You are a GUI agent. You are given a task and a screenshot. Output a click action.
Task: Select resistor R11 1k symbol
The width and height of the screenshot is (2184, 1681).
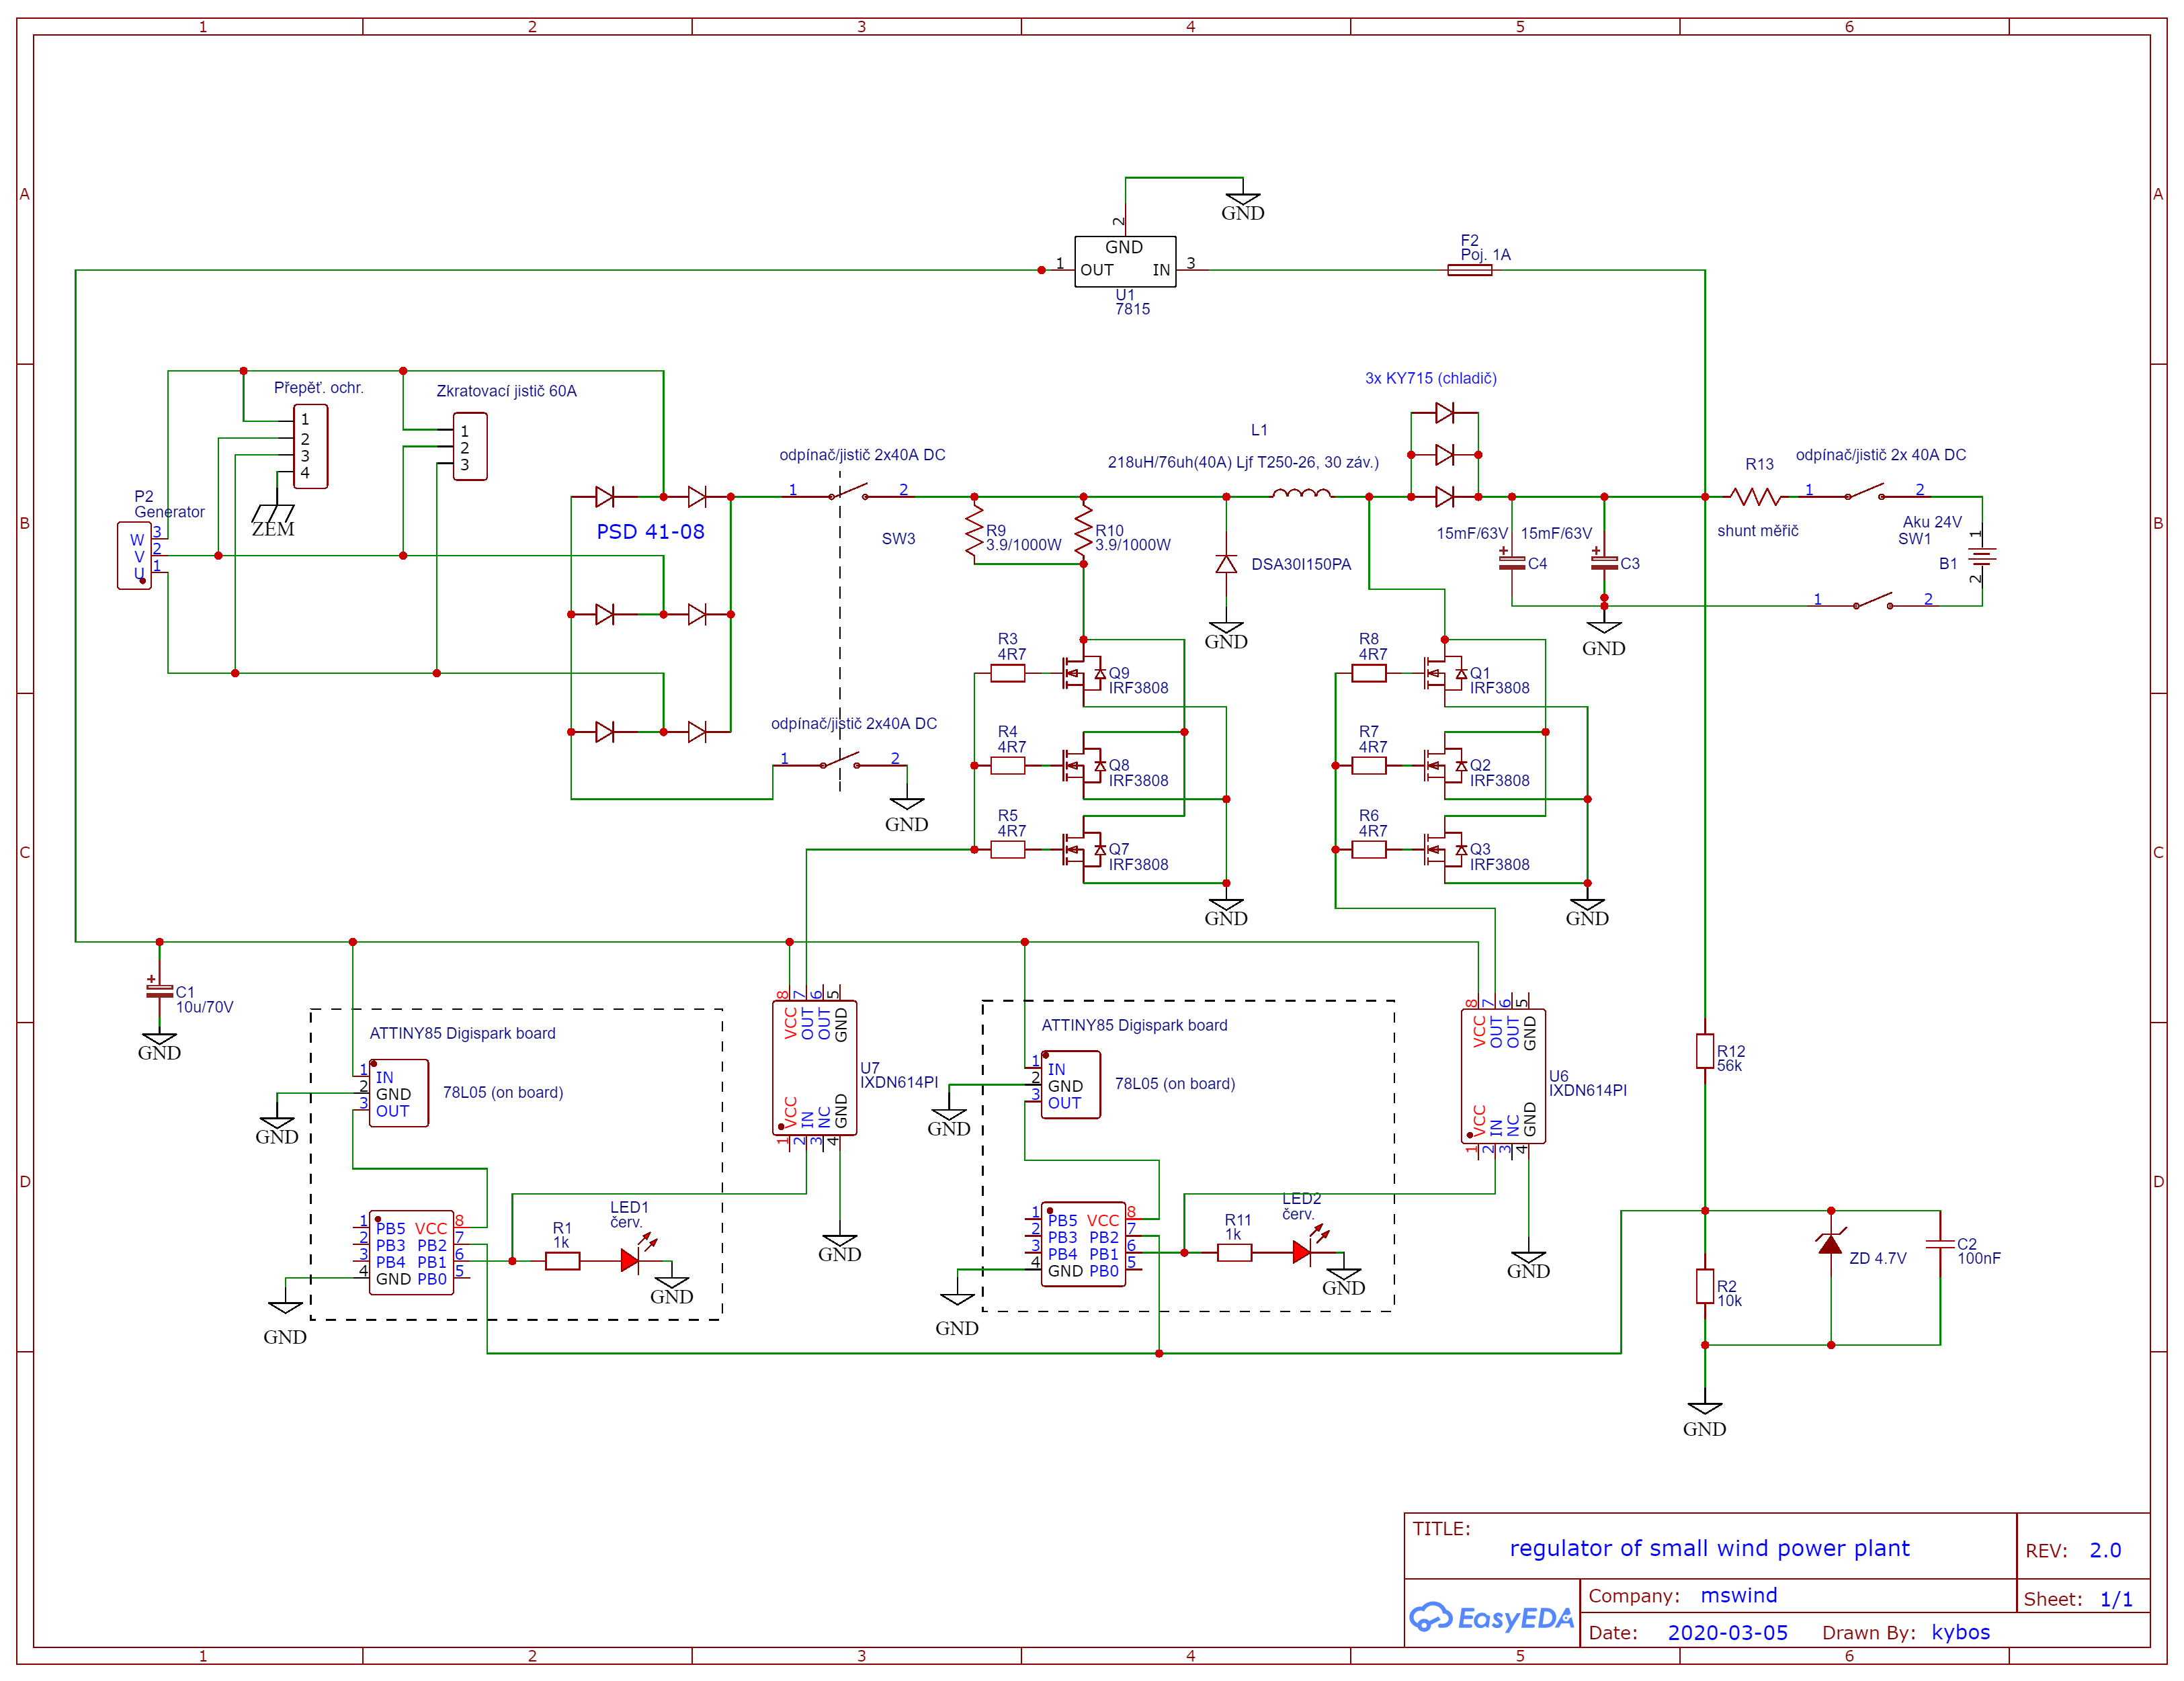coord(1235,1253)
